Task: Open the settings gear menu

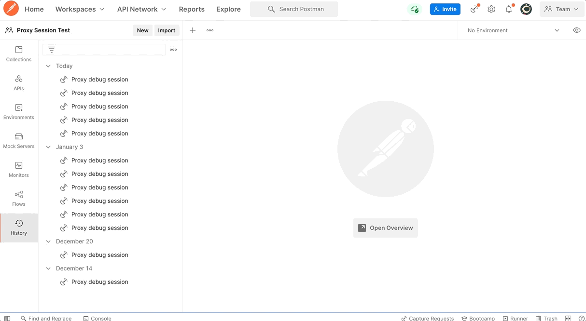Action: pyautogui.click(x=491, y=9)
